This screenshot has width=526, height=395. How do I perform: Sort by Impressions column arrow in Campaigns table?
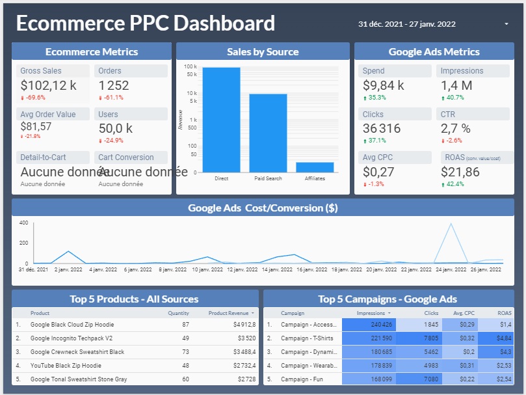[x=389, y=313]
